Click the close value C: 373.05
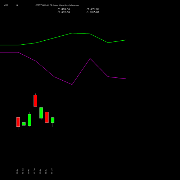Viewport: 180px width, 180px height. pyautogui.click(x=64, y=9)
